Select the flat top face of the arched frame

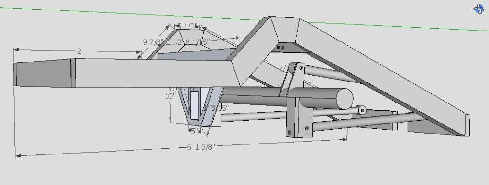(x=284, y=30)
